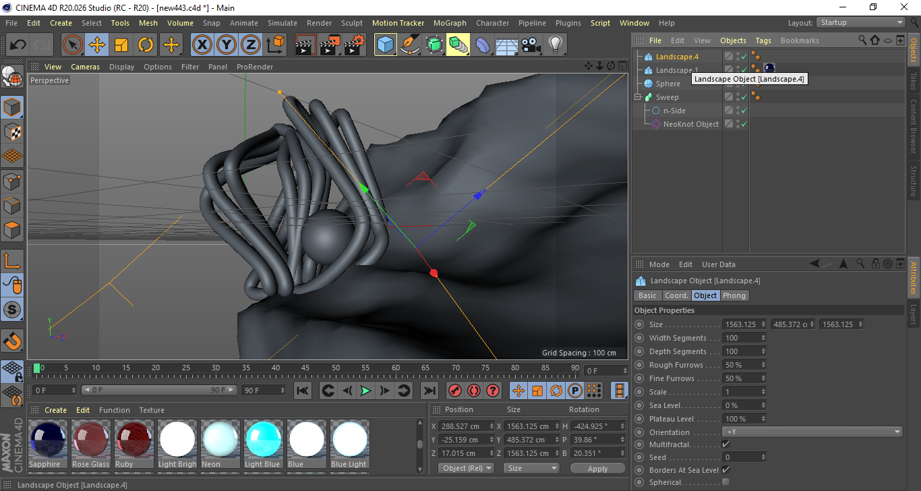Image resolution: width=921 pixels, height=491 pixels.
Task: Click the Undo arrow icon
Action: pyautogui.click(x=18, y=45)
